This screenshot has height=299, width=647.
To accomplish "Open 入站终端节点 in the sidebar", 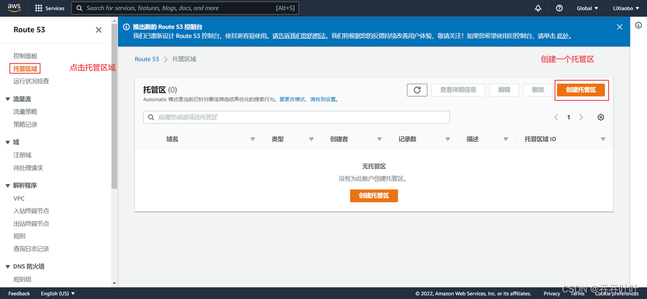I will 31,211.
